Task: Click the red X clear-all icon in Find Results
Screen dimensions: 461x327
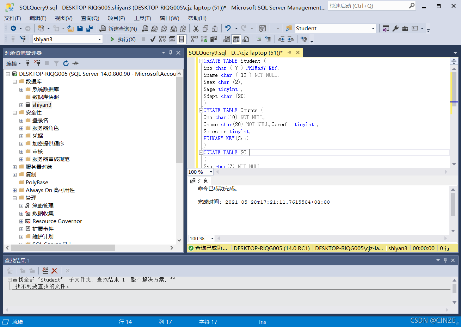Action: 54,271
